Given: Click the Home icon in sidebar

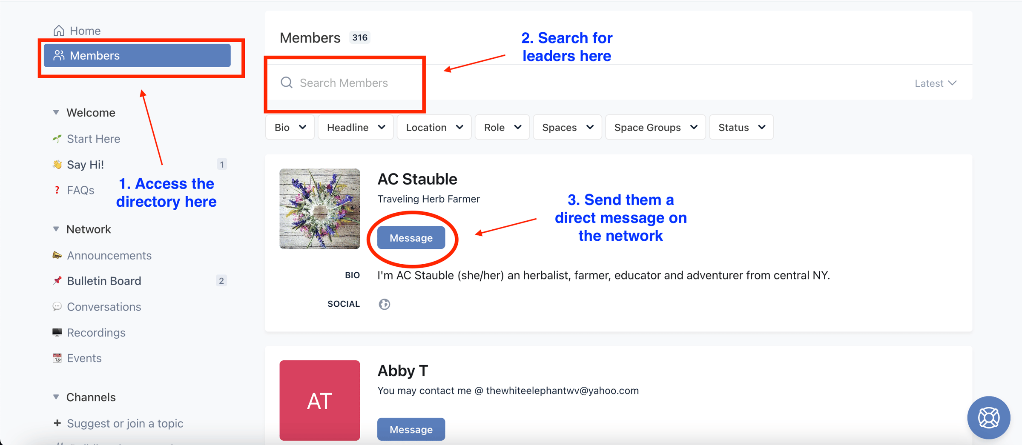Looking at the screenshot, I should click(x=59, y=31).
